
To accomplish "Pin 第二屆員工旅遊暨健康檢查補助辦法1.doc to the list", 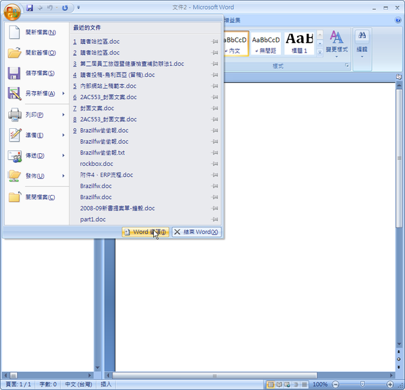I will click(x=215, y=63).
